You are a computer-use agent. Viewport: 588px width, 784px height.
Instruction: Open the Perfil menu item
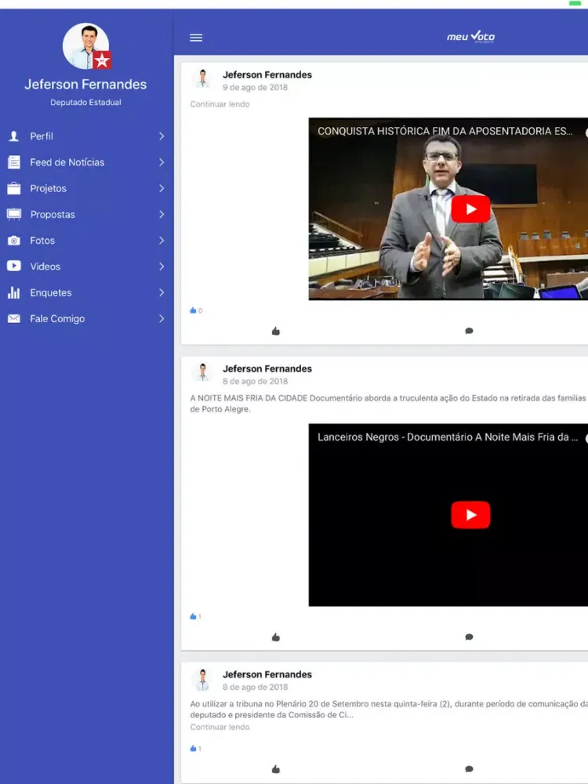click(86, 136)
